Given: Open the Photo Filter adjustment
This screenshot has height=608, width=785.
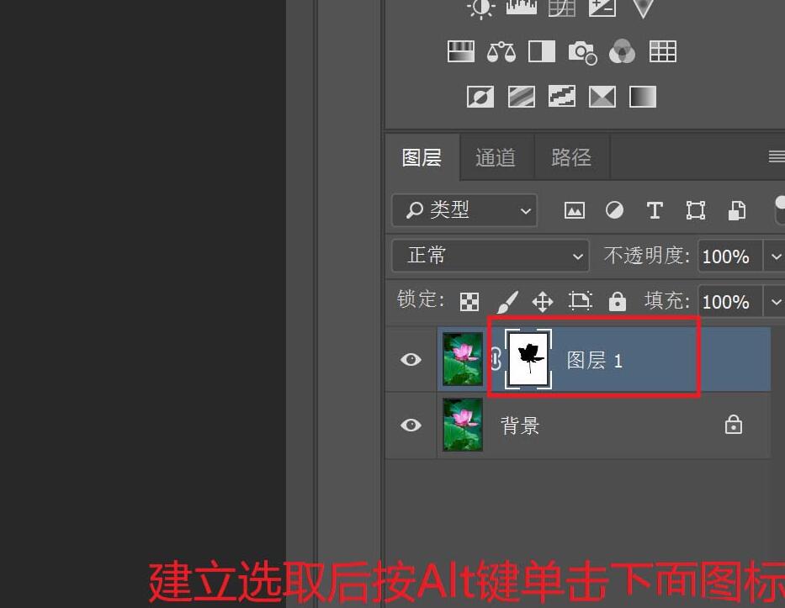Looking at the screenshot, I should click(582, 51).
